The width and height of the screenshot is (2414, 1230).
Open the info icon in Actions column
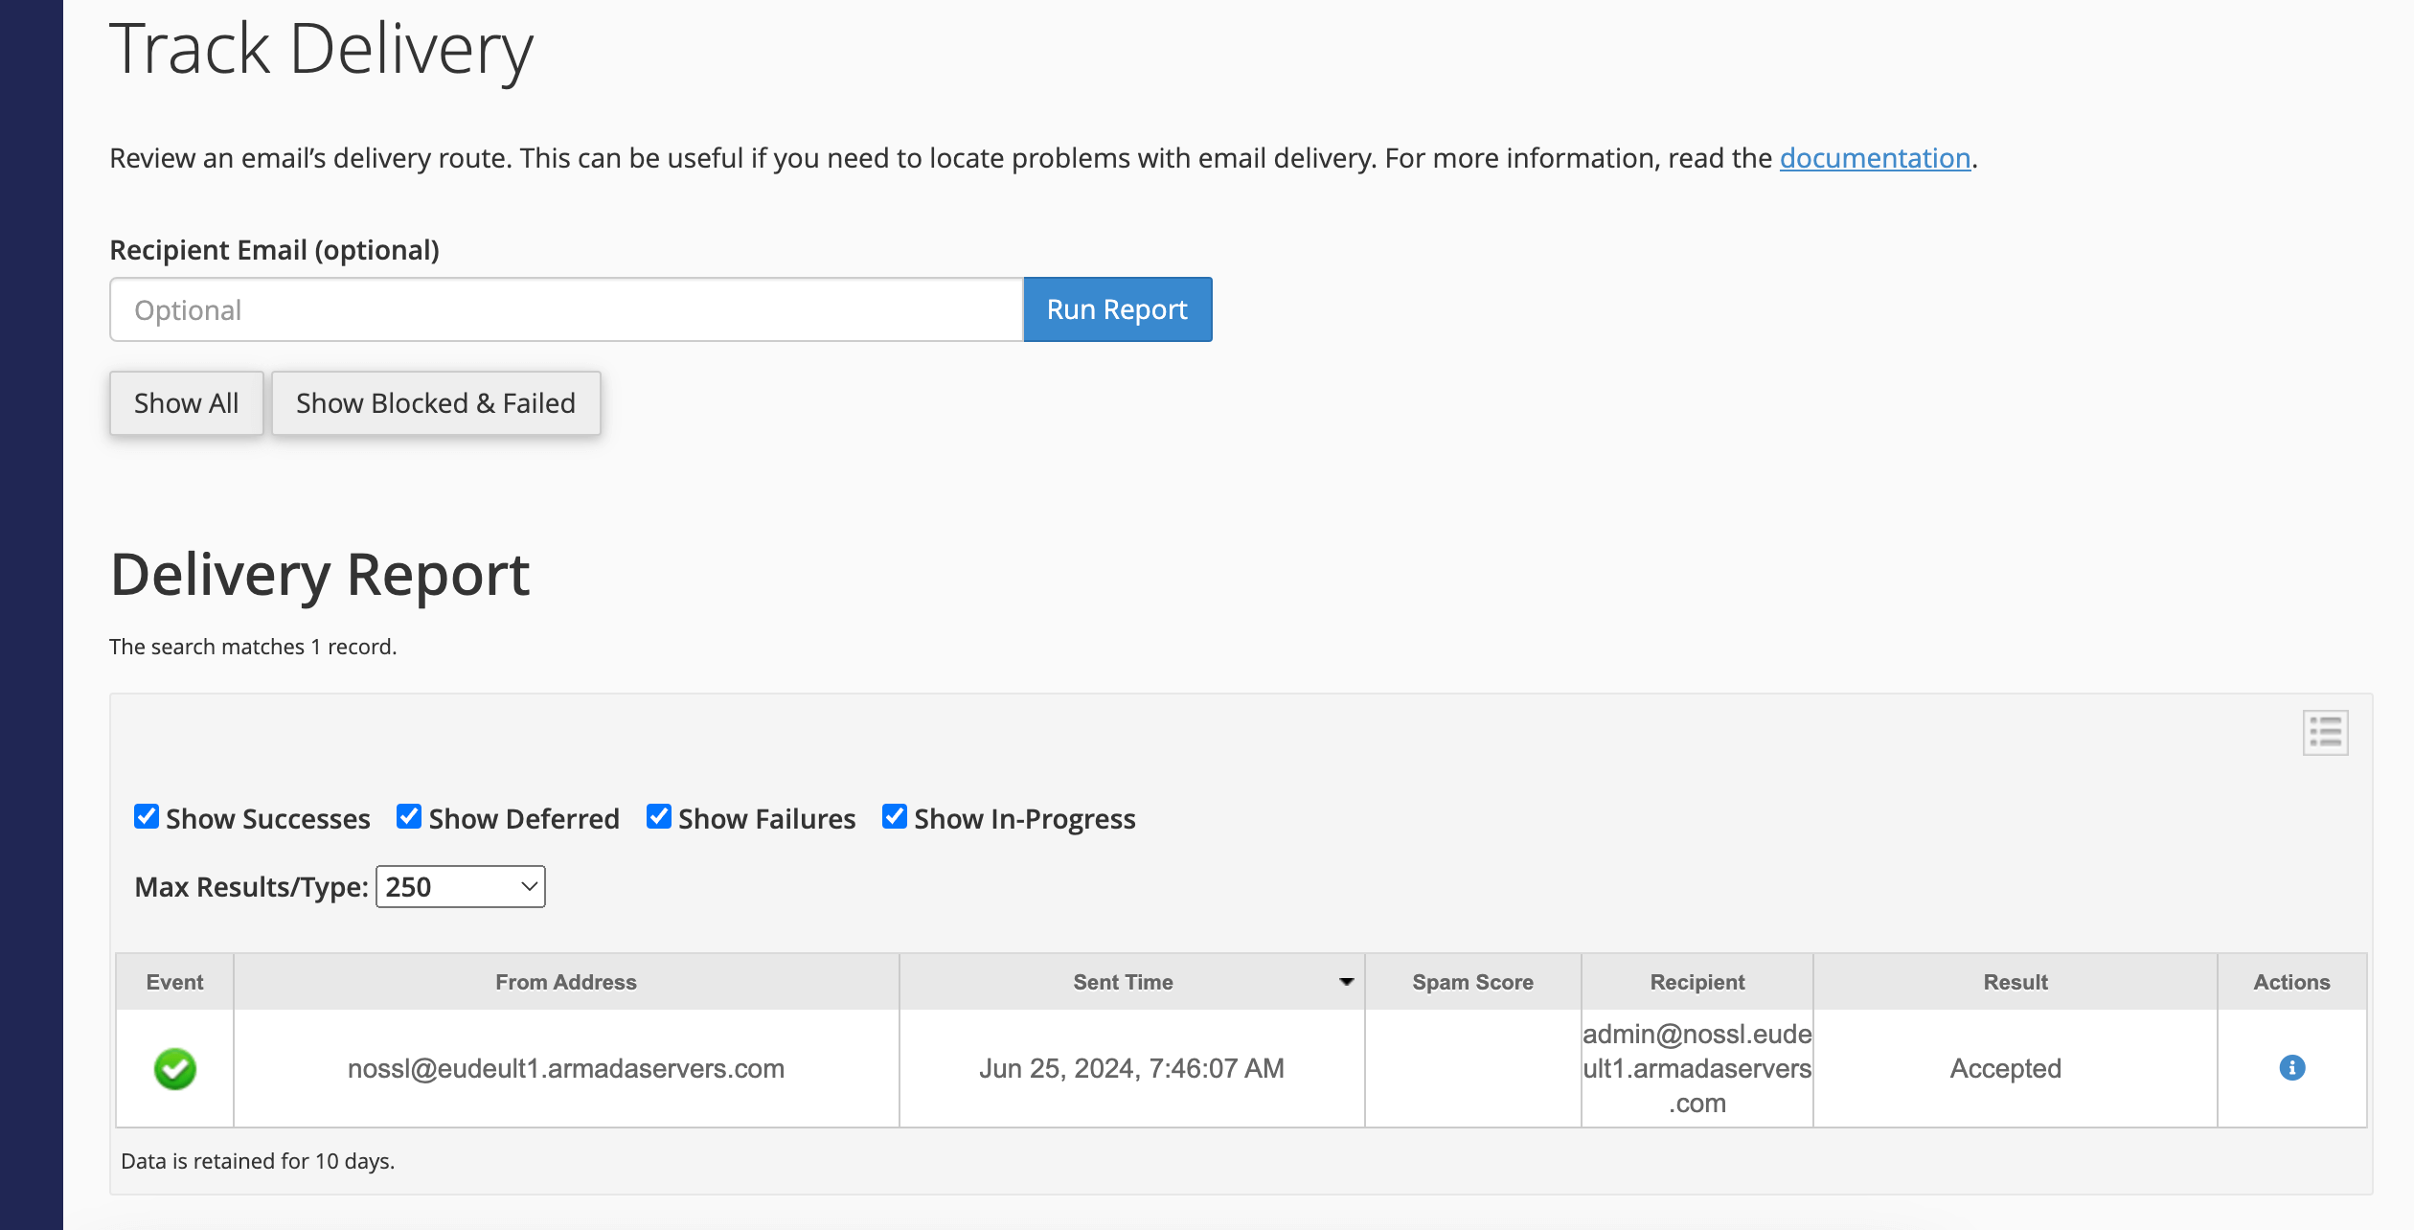coord(2291,1067)
